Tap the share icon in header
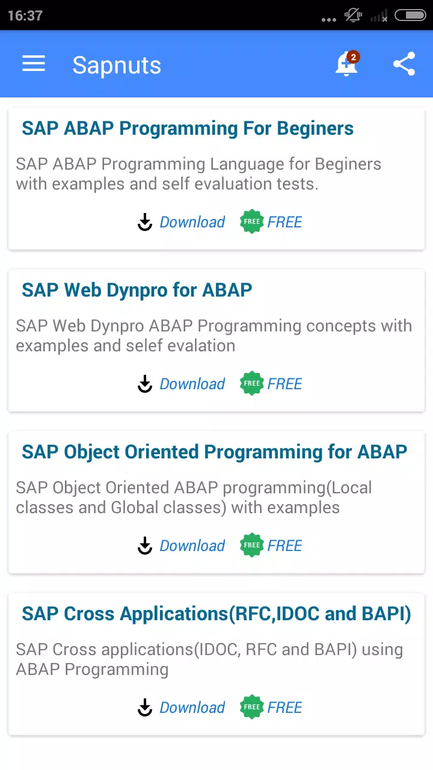The image size is (433, 770). pos(404,64)
